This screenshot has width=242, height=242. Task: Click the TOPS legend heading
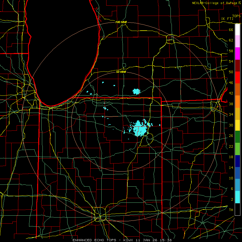(236, 16)
